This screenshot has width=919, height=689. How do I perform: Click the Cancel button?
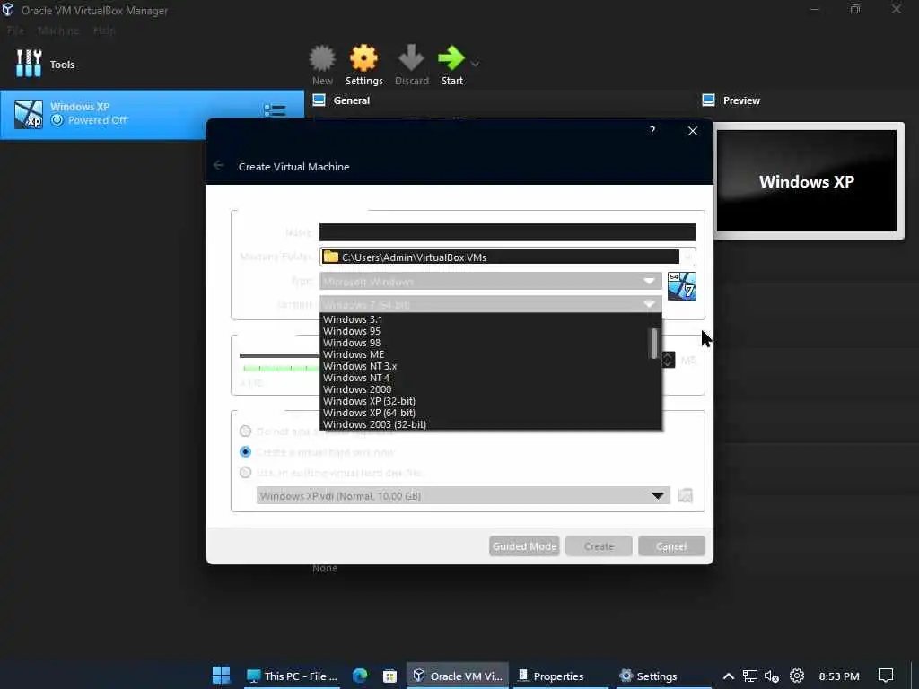coord(671,546)
